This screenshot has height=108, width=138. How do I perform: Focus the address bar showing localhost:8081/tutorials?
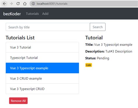[84, 4]
